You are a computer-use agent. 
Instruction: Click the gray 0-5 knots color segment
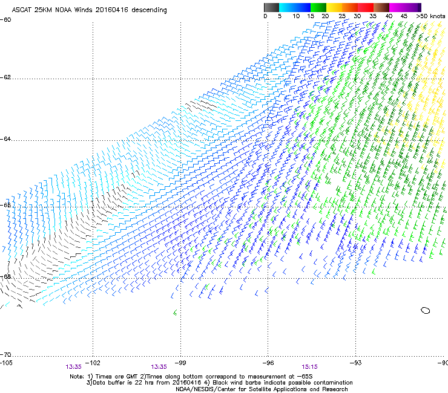point(271,7)
